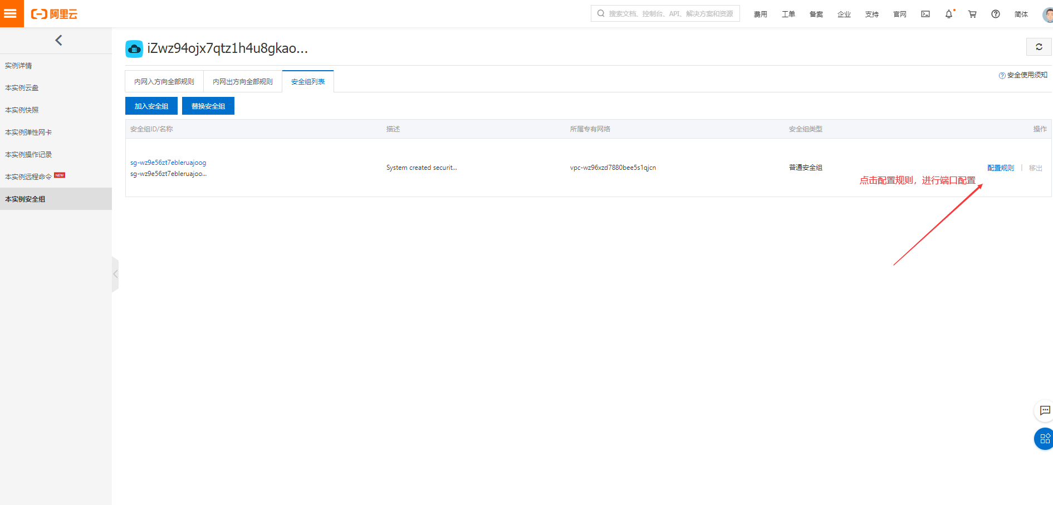Viewport: 1053px width, 505px height.
Task: Click the 配置规则 link for the security group
Action: [1000, 167]
